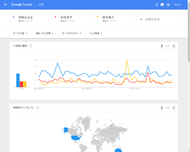Share the 人気度の動向 chart
Image resolution: width=190 pixels, height=152 pixels.
174,46
